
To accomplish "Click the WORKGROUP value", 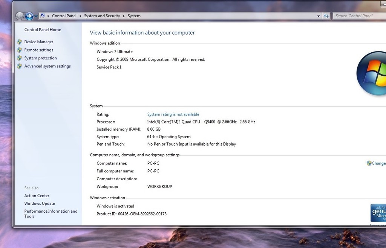I will click(159, 187).
